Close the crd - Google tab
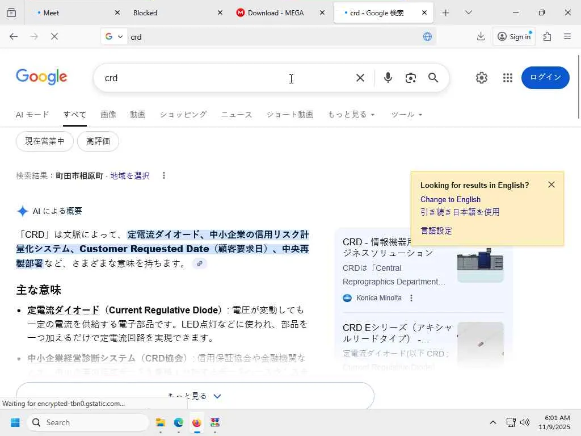Image resolution: width=581 pixels, height=436 pixels. coord(424,12)
